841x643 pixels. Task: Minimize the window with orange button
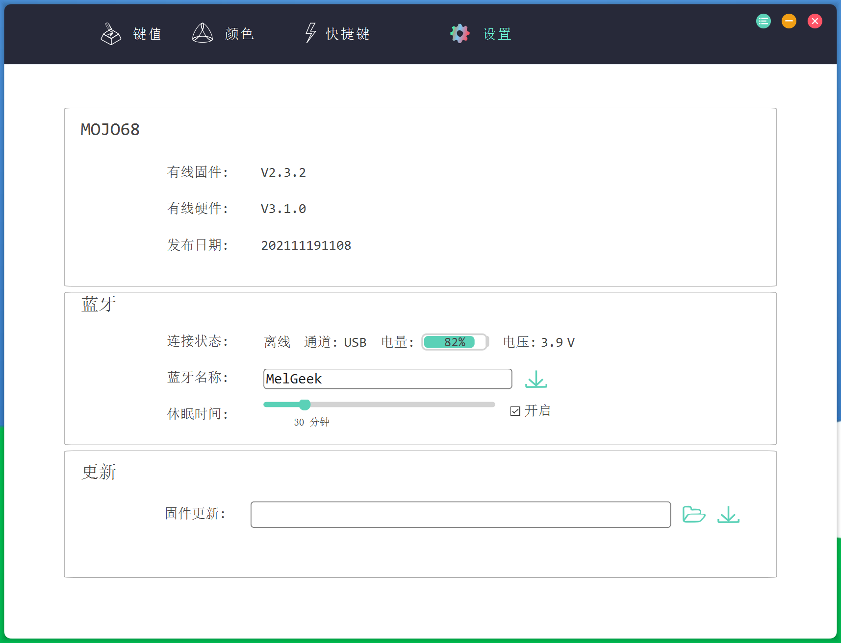[x=789, y=21]
